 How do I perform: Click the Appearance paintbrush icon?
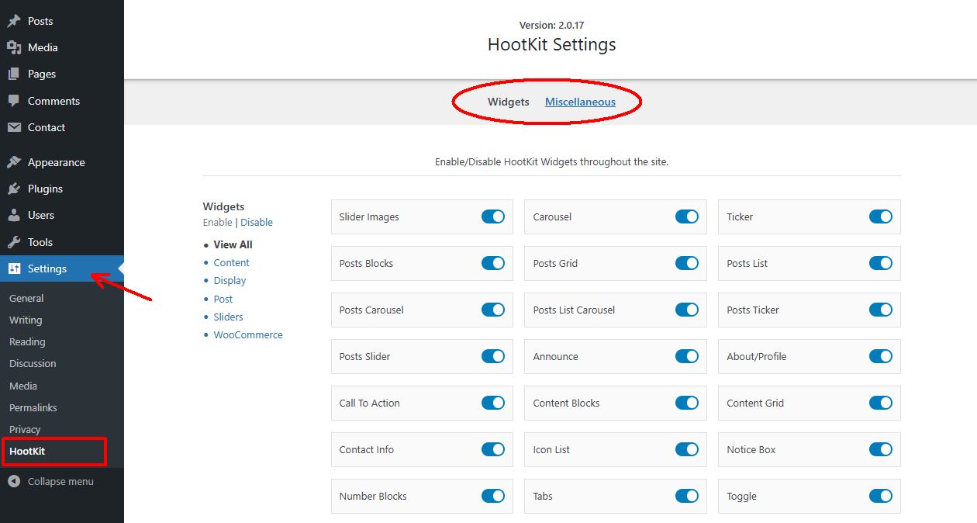(14, 162)
